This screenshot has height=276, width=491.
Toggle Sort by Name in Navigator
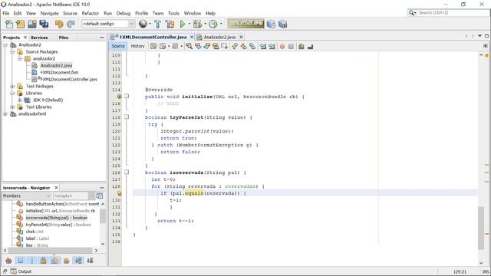pyautogui.click(x=78, y=261)
